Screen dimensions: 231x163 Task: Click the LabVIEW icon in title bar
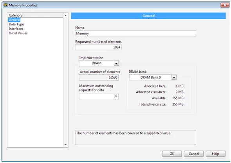tap(5, 5)
